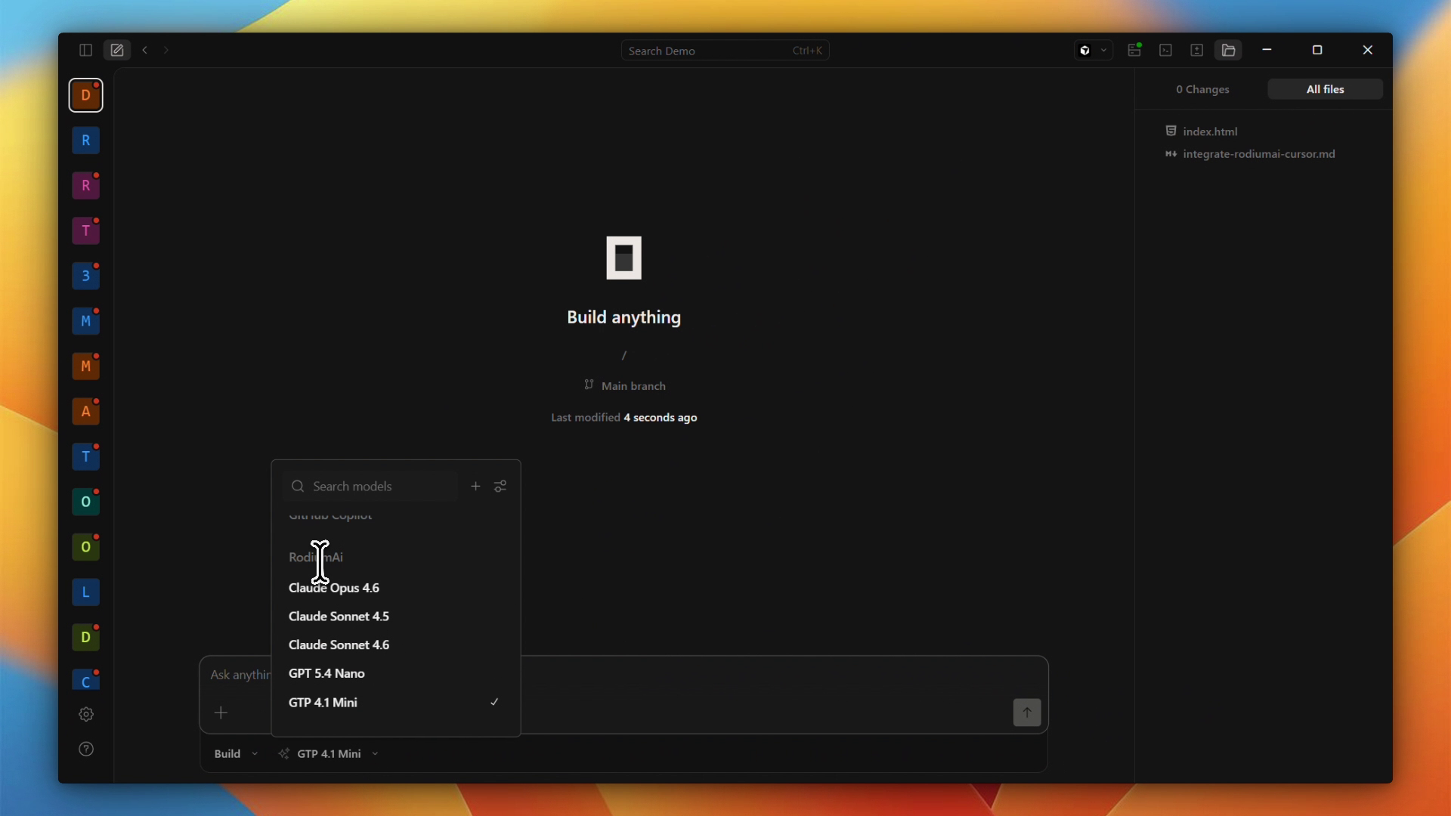Image resolution: width=1451 pixels, height=816 pixels.
Task: Go back with the left arrow
Action: pyautogui.click(x=145, y=50)
